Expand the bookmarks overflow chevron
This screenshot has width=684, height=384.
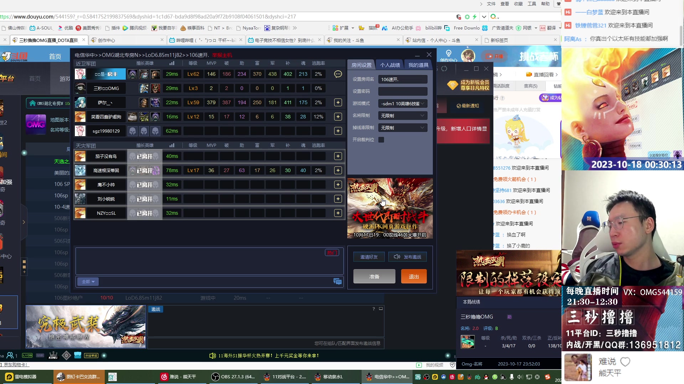(x=295, y=28)
